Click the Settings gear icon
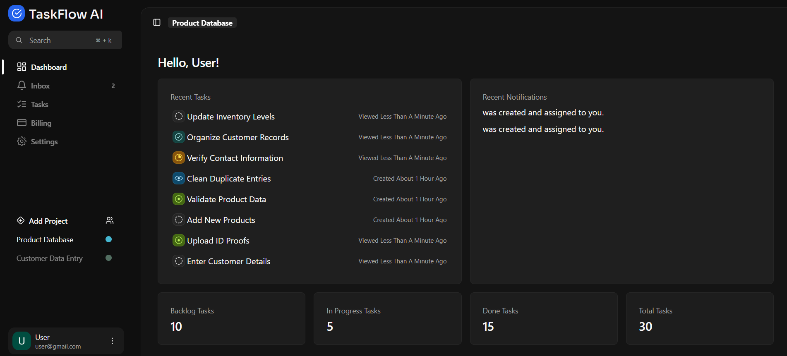 [x=22, y=141]
